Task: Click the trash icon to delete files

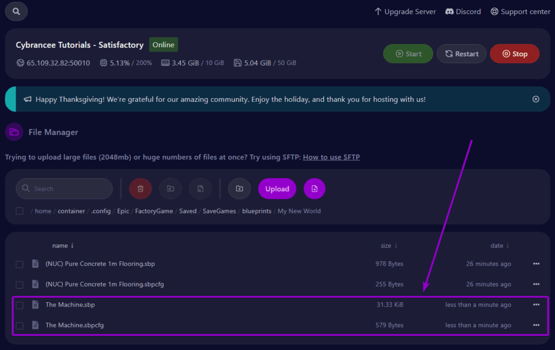Action: [x=140, y=189]
